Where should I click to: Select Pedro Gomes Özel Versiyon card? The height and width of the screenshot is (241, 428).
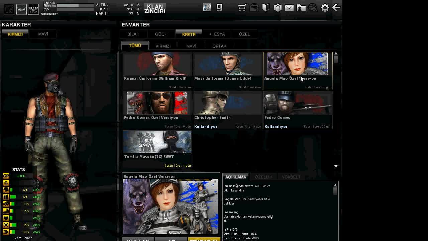tap(157, 110)
